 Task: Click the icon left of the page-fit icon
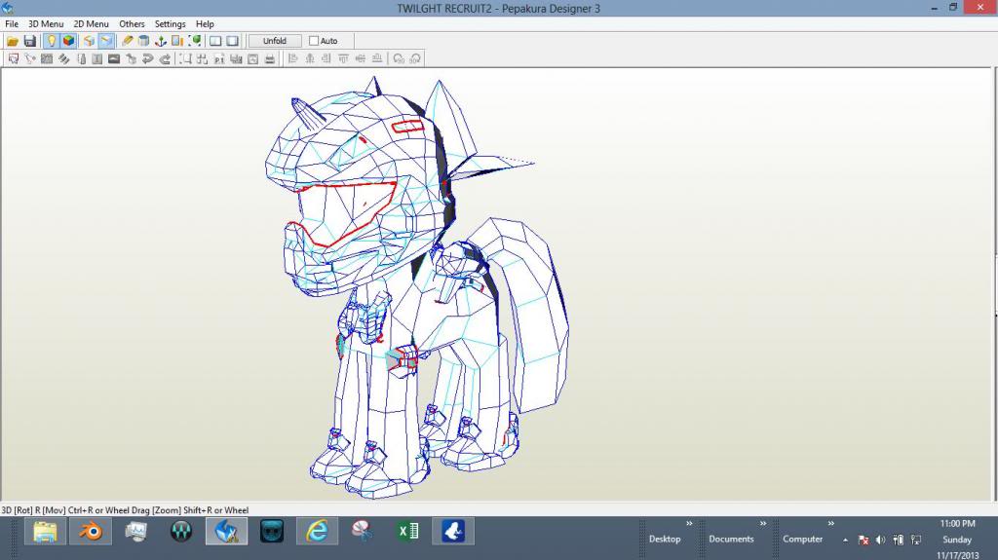(236, 58)
